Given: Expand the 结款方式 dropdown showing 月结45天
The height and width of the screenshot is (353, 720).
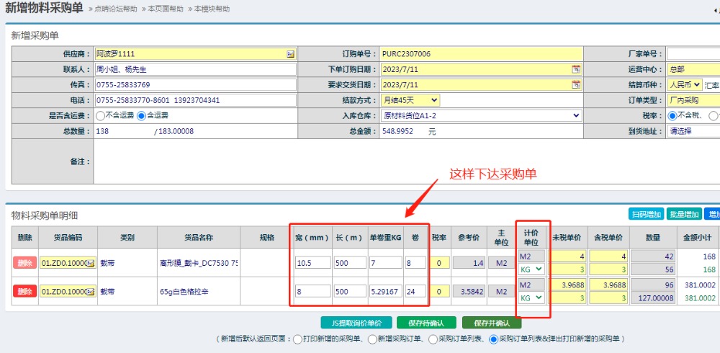Looking at the screenshot, I should (x=410, y=100).
